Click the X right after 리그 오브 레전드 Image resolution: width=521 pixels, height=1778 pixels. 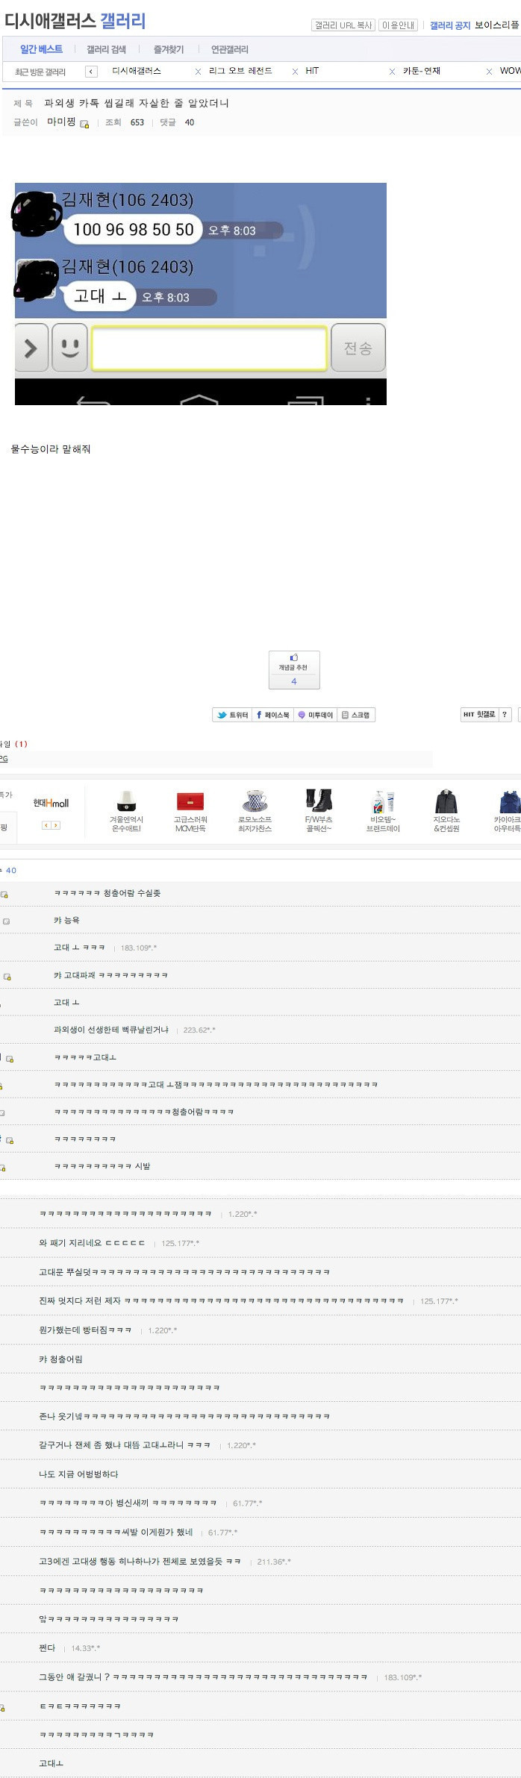[295, 72]
